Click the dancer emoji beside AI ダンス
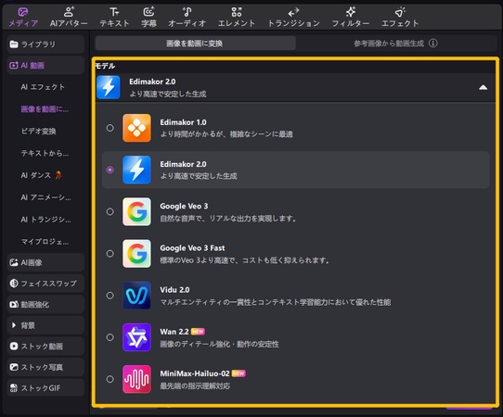Screen dimensions: 503x417 coord(58,175)
